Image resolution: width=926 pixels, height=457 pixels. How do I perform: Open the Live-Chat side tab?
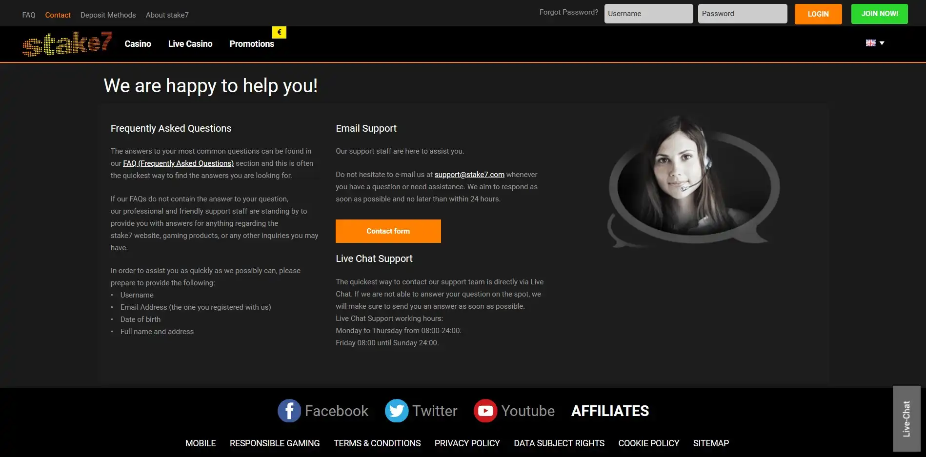906,418
